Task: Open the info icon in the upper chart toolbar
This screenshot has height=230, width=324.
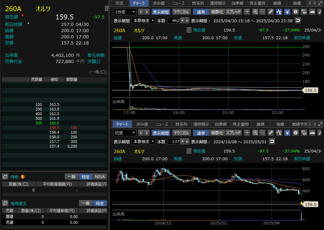Action: click(x=296, y=12)
